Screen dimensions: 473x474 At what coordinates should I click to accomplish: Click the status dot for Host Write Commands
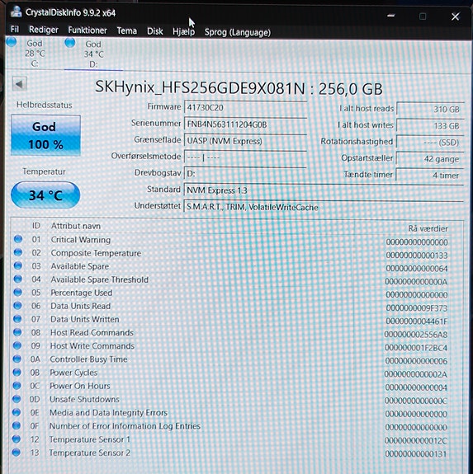click(17, 345)
